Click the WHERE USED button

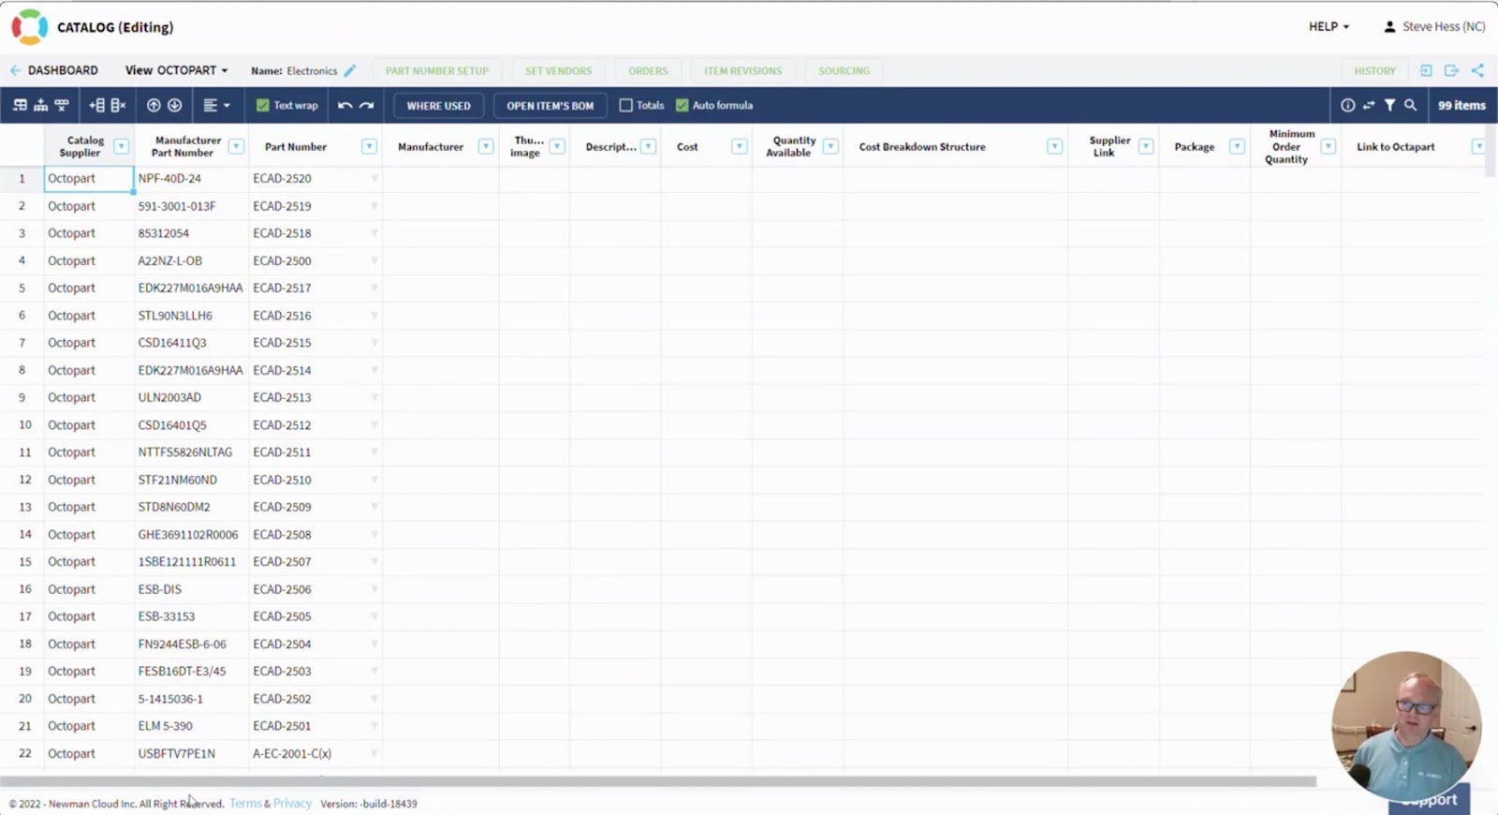[x=438, y=106]
